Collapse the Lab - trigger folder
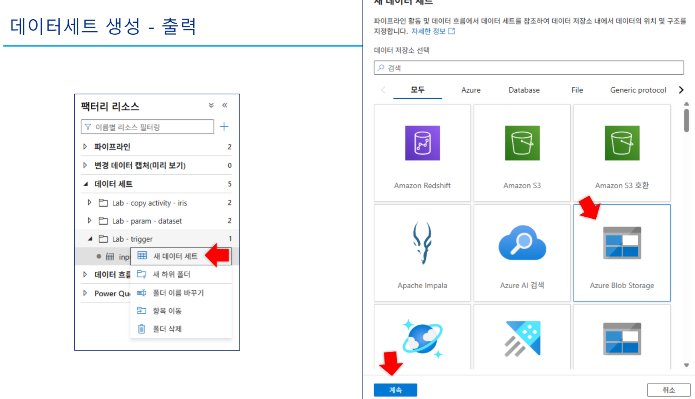695x399 pixels. (90, 239)
